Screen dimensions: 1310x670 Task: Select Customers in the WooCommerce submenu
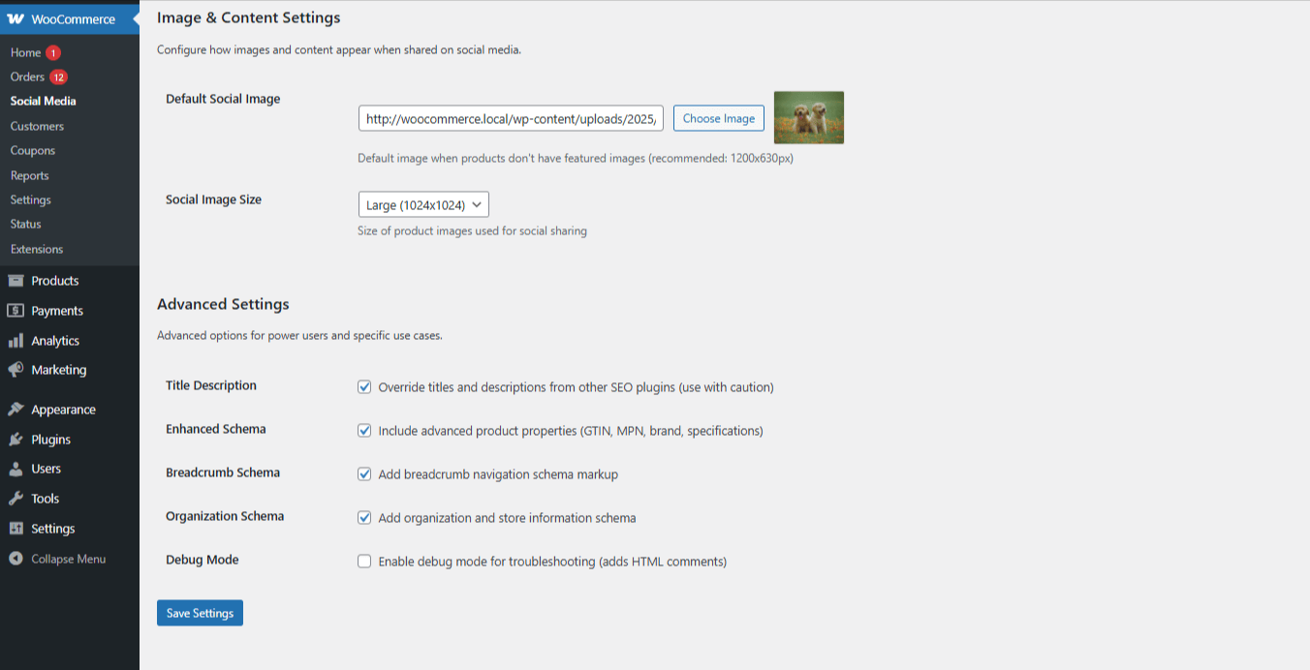point(37,126)
